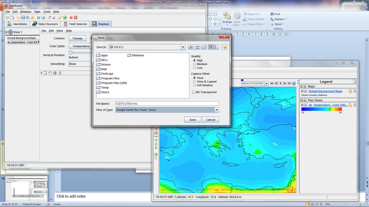Collapse the Plan Views section in Legend

pyautogui.click(x=302, y=100)
